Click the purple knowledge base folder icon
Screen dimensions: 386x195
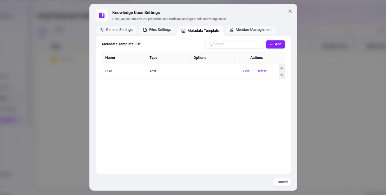click(102, 15)
